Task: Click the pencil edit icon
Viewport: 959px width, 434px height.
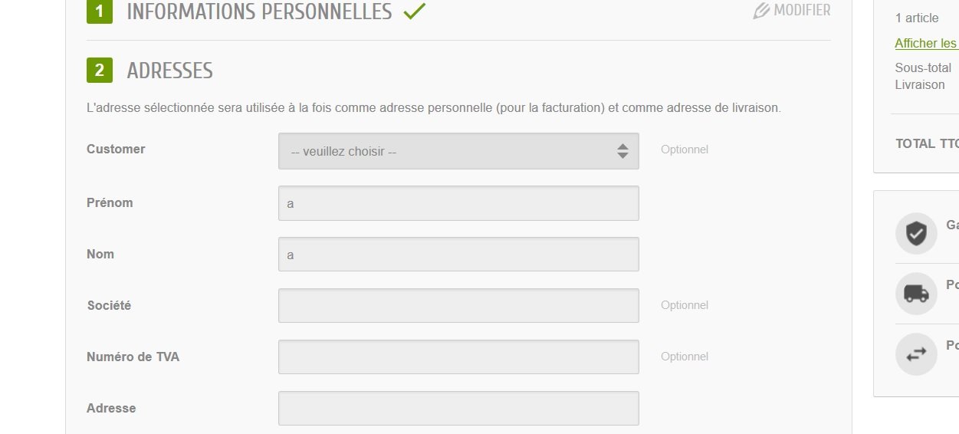Action: point(761,11)
